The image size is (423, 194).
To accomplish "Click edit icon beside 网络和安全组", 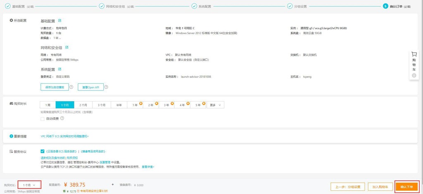I will pos(67,47).
